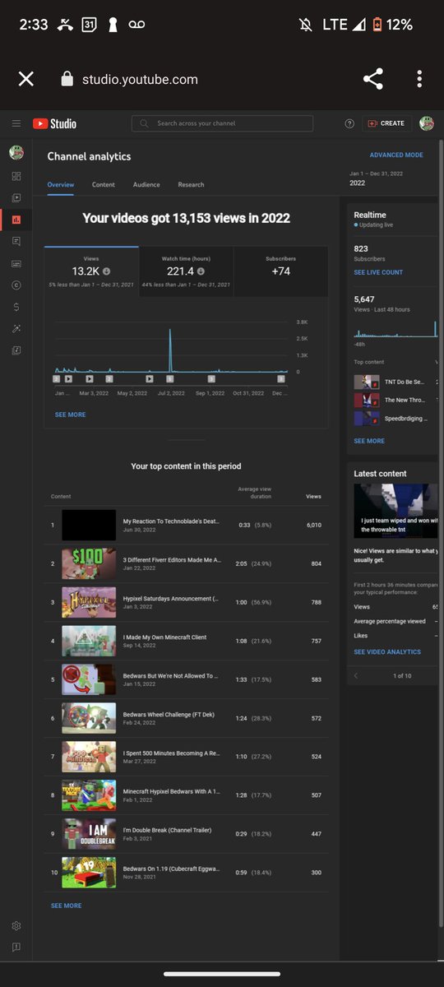444x987 pixels.
Task: Click the video marker near the Dec label
Action: pyautogui.click(x=281, y=379)
